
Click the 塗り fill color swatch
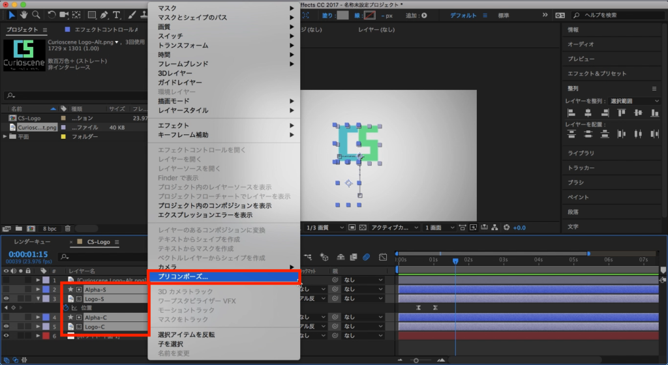coord(342,15)
